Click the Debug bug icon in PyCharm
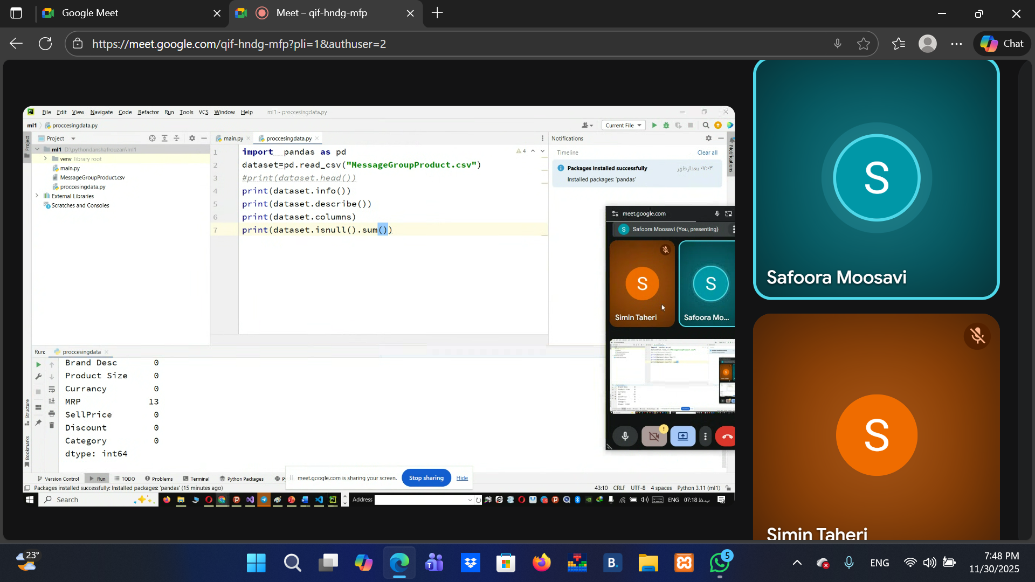The image size is (1035, 582). [x=666, y=125]
